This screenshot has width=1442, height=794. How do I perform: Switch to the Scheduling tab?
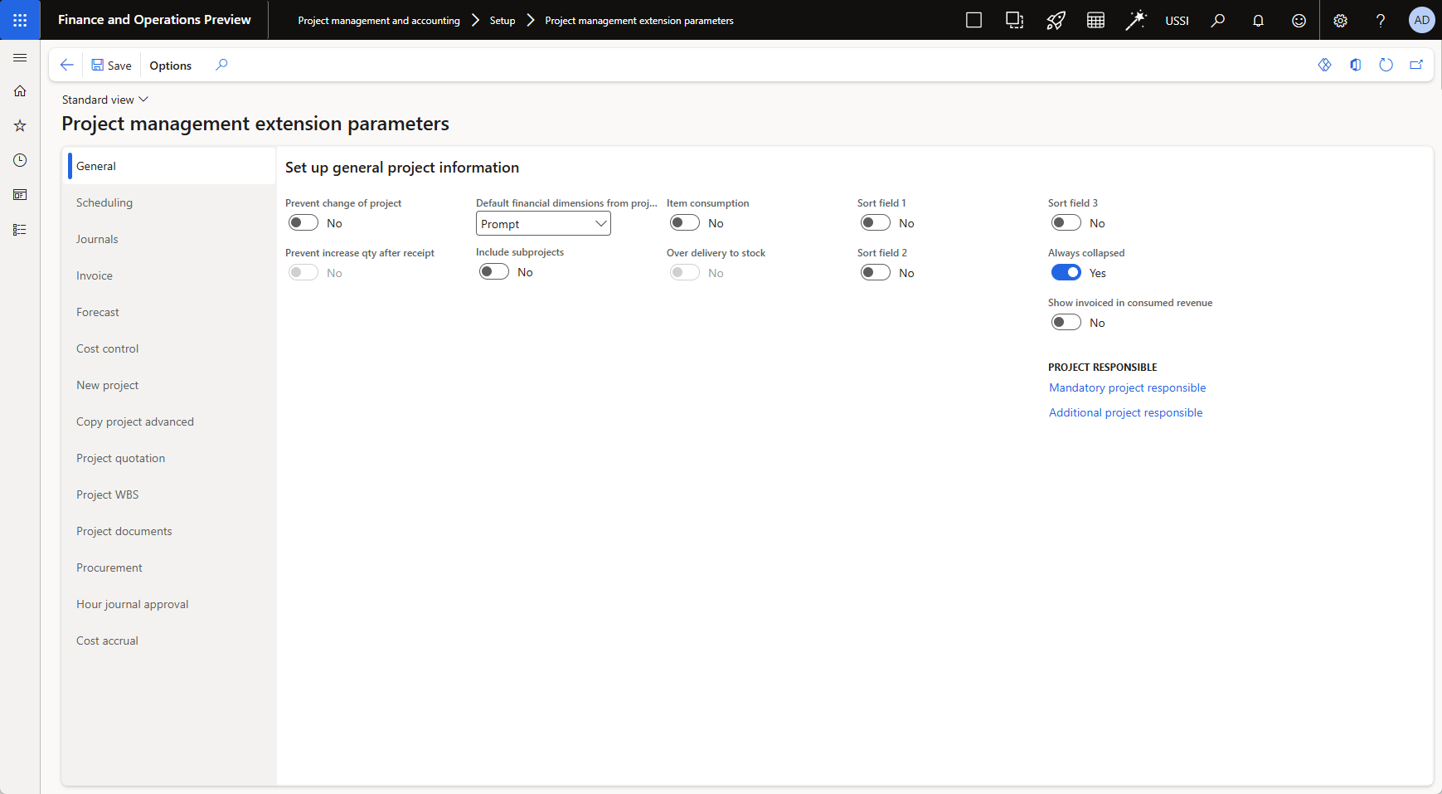104,202
